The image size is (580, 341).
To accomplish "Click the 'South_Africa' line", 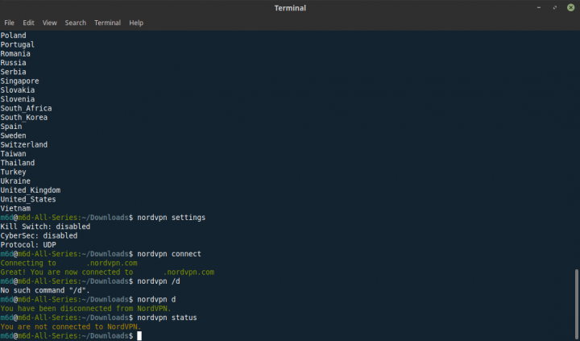I will (x=27, y=108).
